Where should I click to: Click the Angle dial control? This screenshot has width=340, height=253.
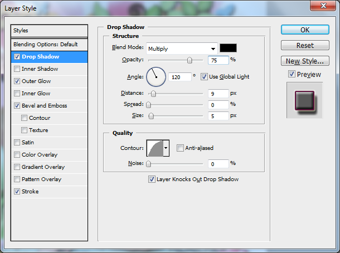click(x=156, y=77)
